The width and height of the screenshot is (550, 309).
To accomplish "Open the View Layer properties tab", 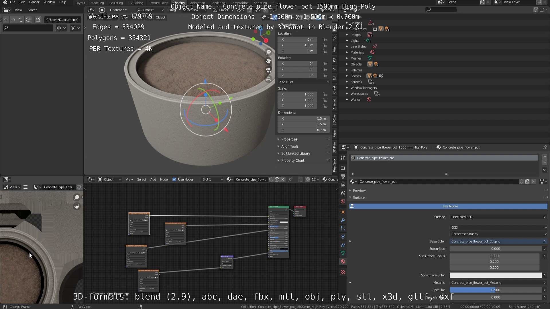I will click(343, 185).
